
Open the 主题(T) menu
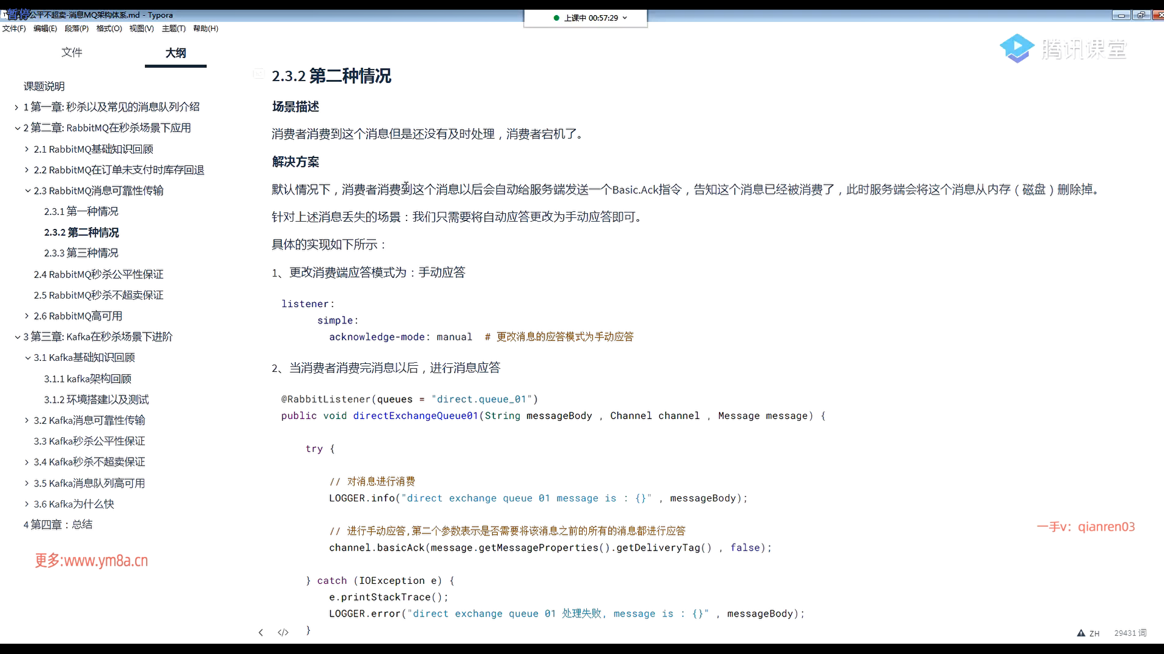coord(173,28)
